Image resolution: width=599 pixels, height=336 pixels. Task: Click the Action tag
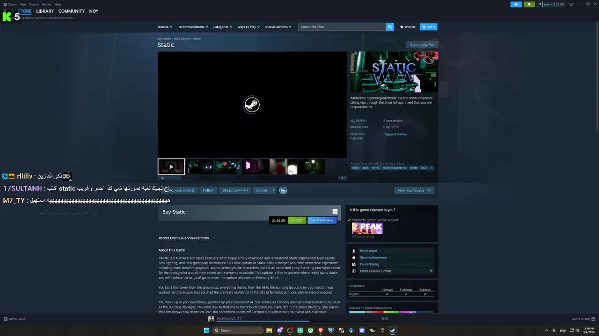[356, 168]
